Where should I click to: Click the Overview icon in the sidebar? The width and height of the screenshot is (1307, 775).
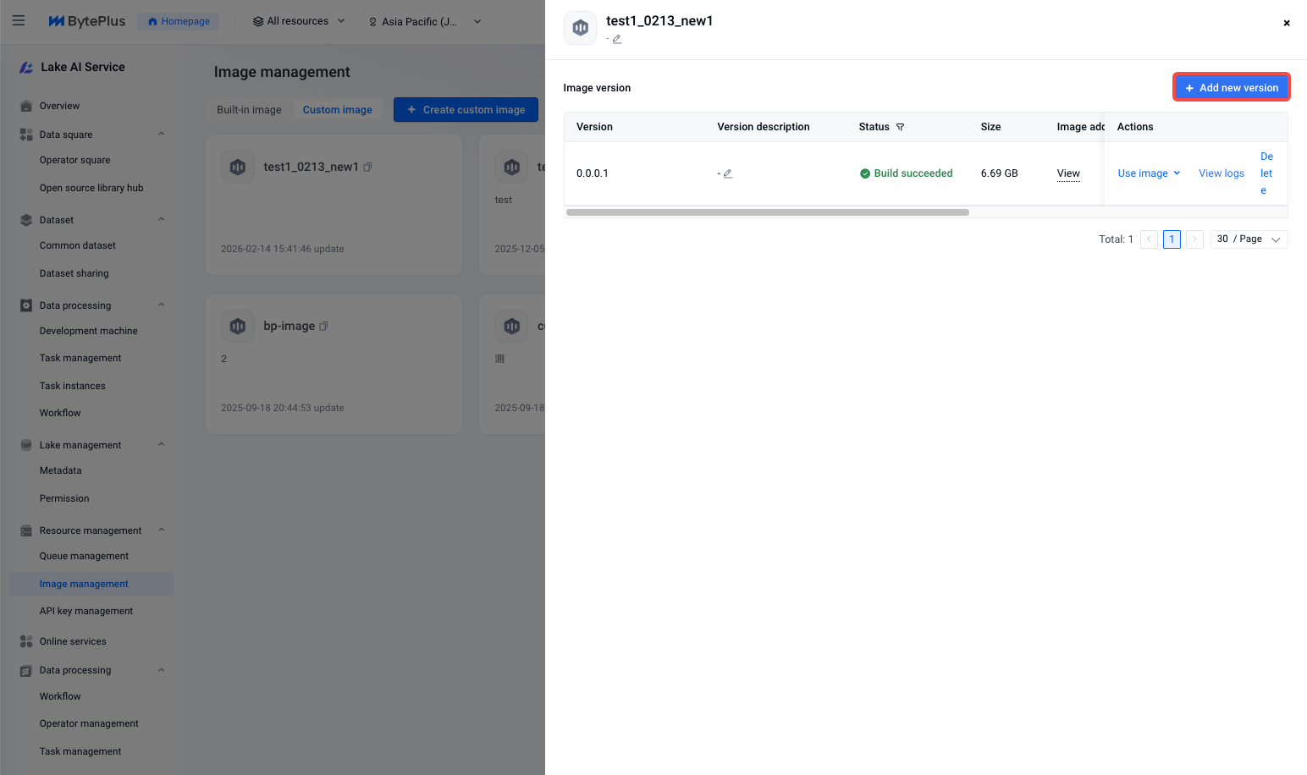(26, 107)
